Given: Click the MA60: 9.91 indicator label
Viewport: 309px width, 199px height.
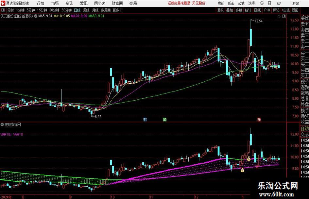Looking at the screenshot, I should (x=96, y=16).
